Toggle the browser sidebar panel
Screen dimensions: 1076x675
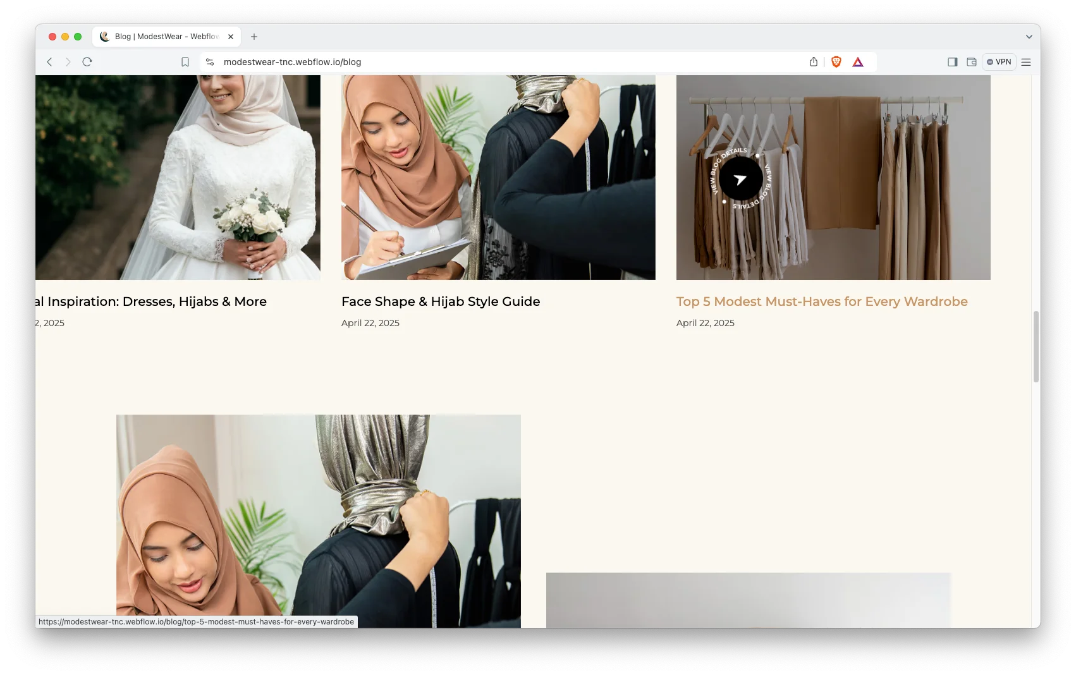click(953, 62)
